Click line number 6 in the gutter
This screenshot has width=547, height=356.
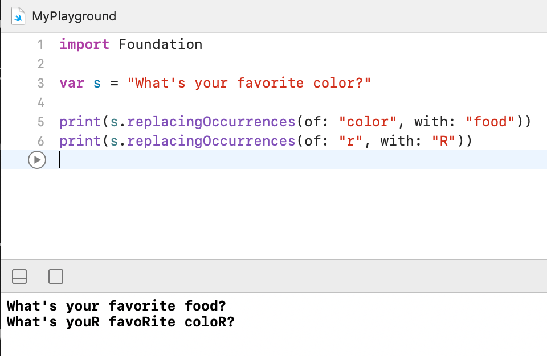click(x=40, y=141)
